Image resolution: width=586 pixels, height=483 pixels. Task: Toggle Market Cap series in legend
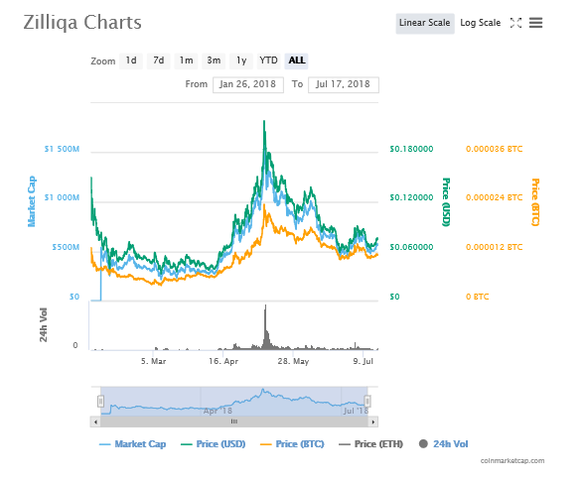(133, 444)
